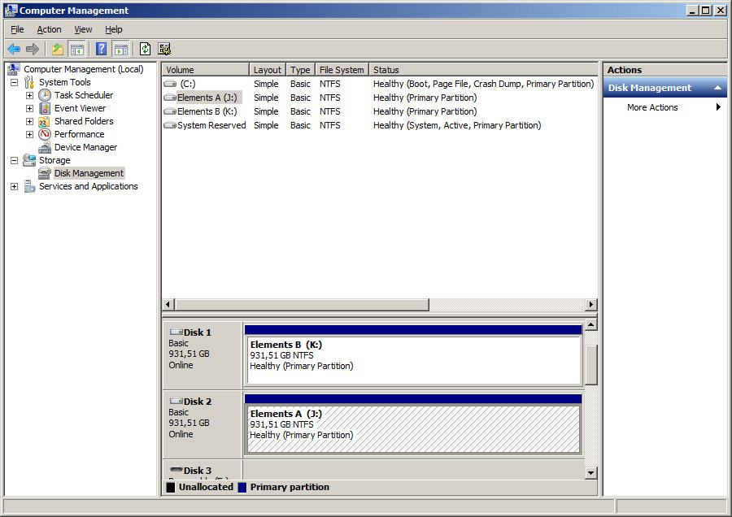Click the volume list scroll left arrow
The image size is (732, 517).
point(168,305)
